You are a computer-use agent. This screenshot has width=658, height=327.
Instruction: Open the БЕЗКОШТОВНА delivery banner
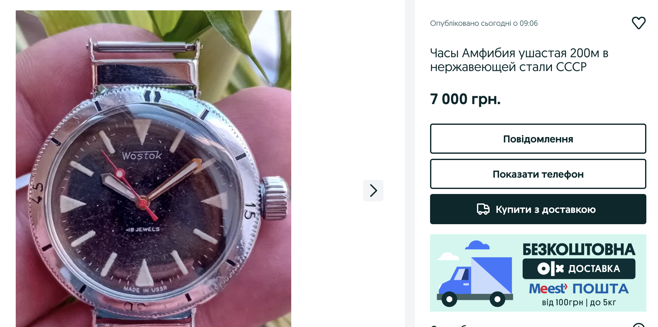(538, 273)
